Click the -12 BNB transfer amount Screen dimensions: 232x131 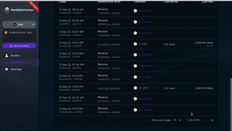coord(143,88)
